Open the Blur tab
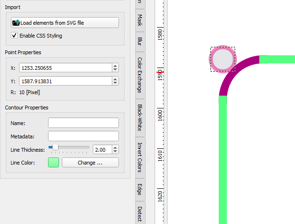Screen dimensions: 295x224 tap(139, 41)
